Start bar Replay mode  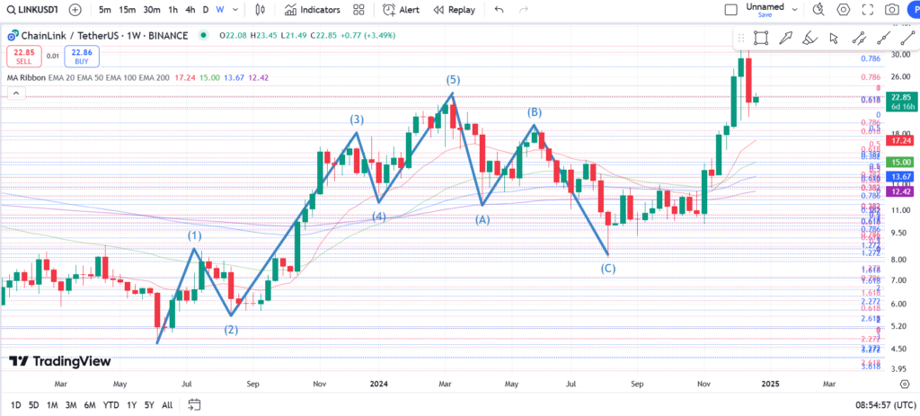tap(454, 10)
